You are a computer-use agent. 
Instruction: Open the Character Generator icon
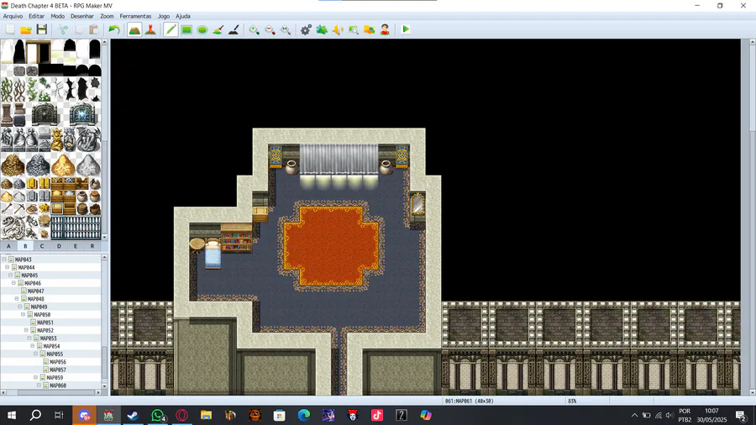click(385, 29)
